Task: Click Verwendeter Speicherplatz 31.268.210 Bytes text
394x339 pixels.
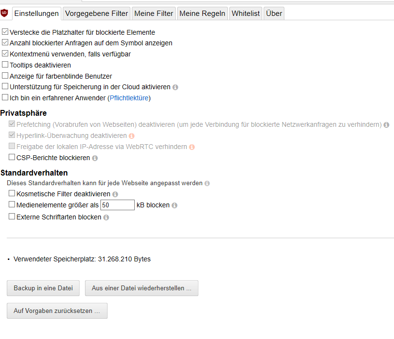Action: click(82, 259)
